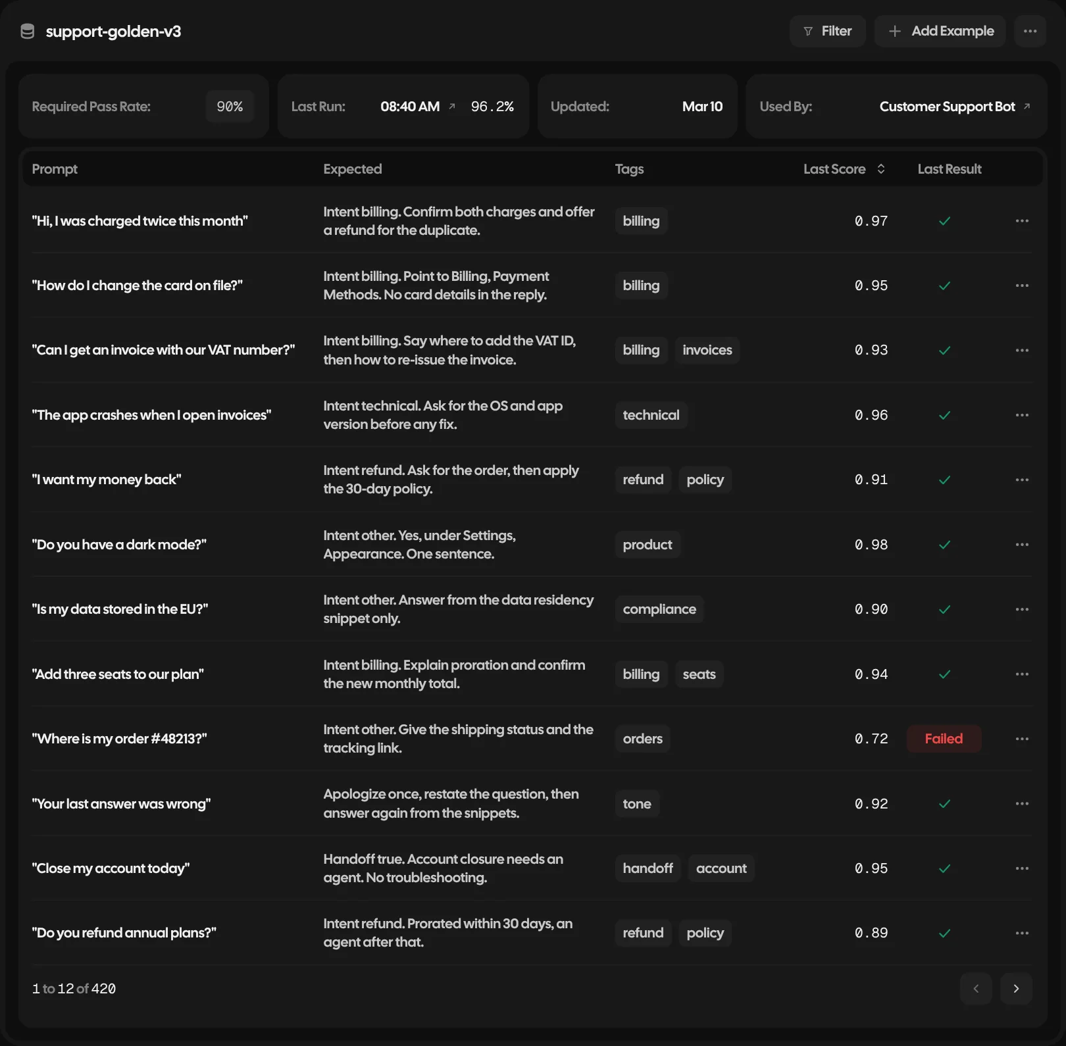Open row actions for the dark mode prompt
Screen dimensions: 1066x1046
coord(1022,545)
